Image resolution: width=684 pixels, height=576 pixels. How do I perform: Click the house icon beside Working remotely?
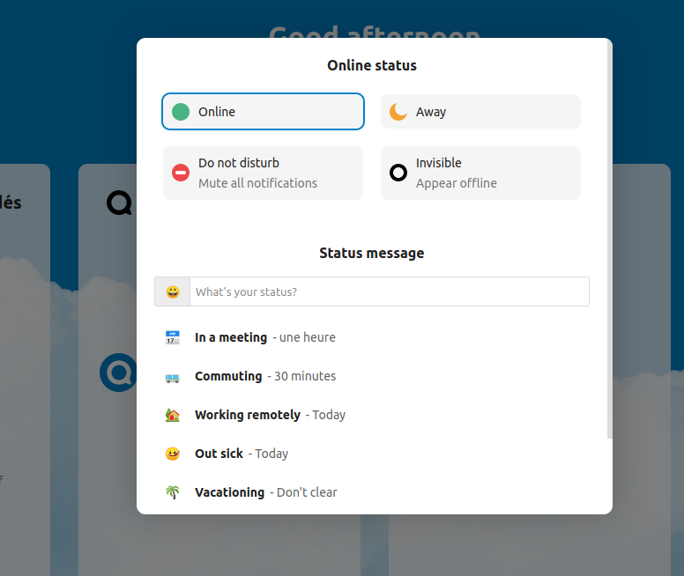(173, 415)
